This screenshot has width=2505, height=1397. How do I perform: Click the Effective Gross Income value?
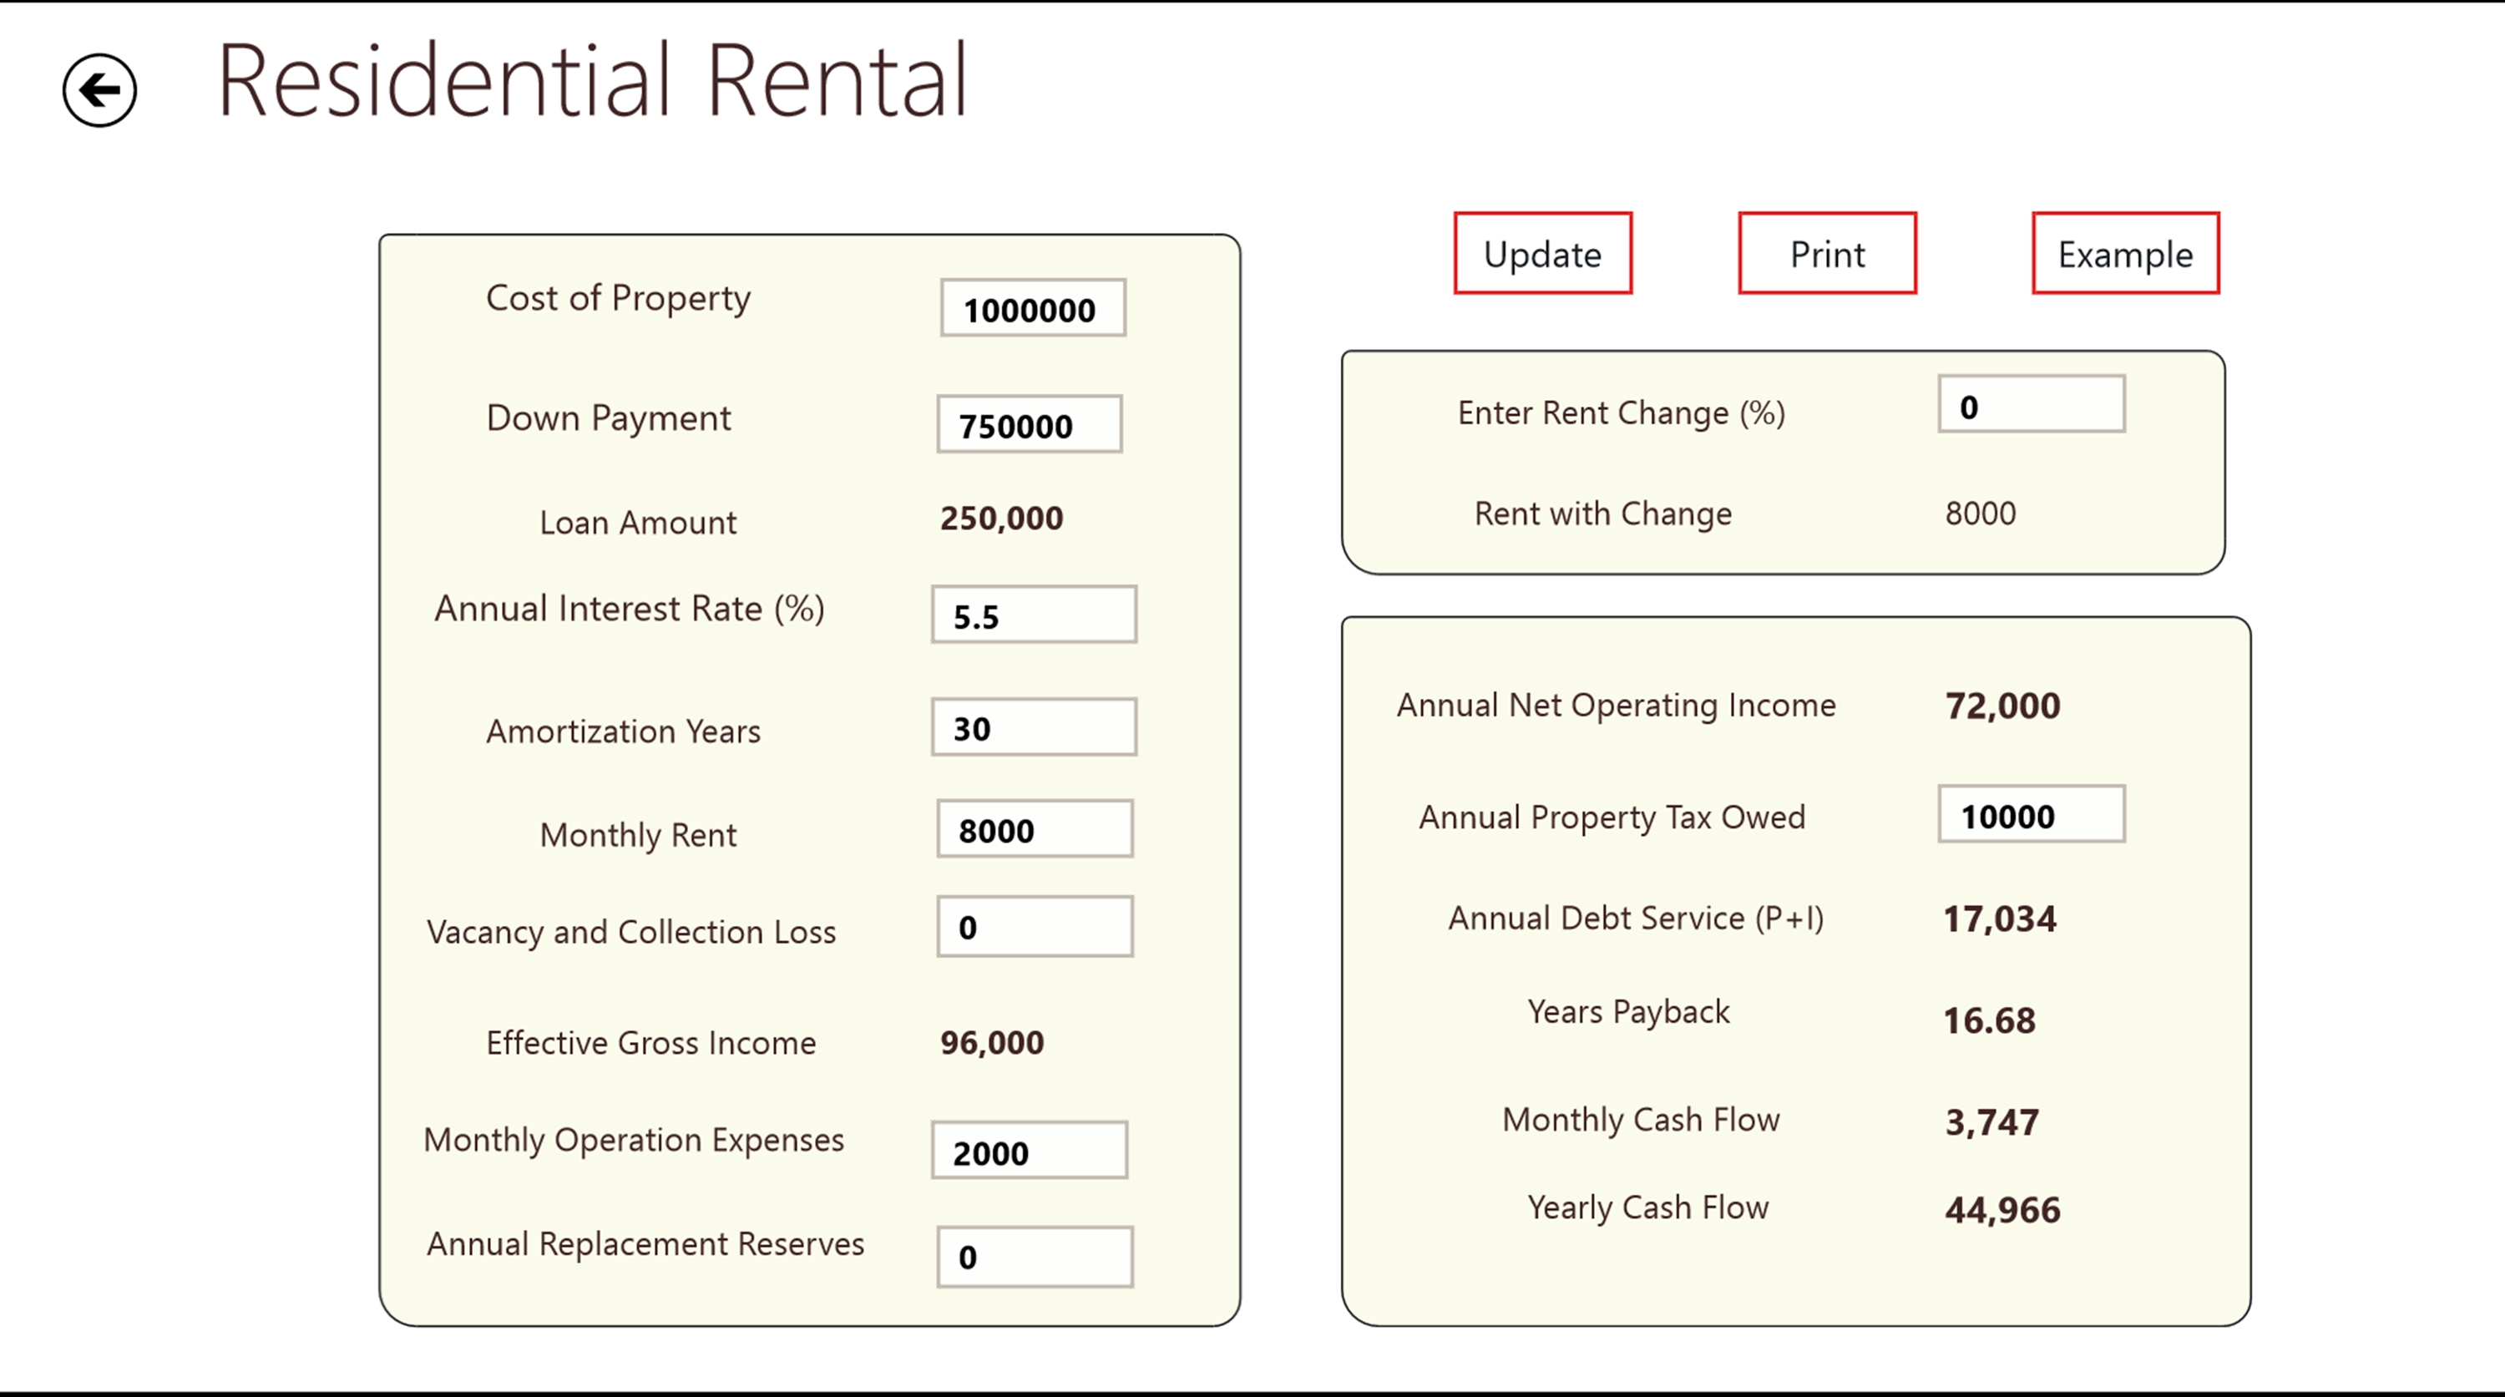point(991,1043)
